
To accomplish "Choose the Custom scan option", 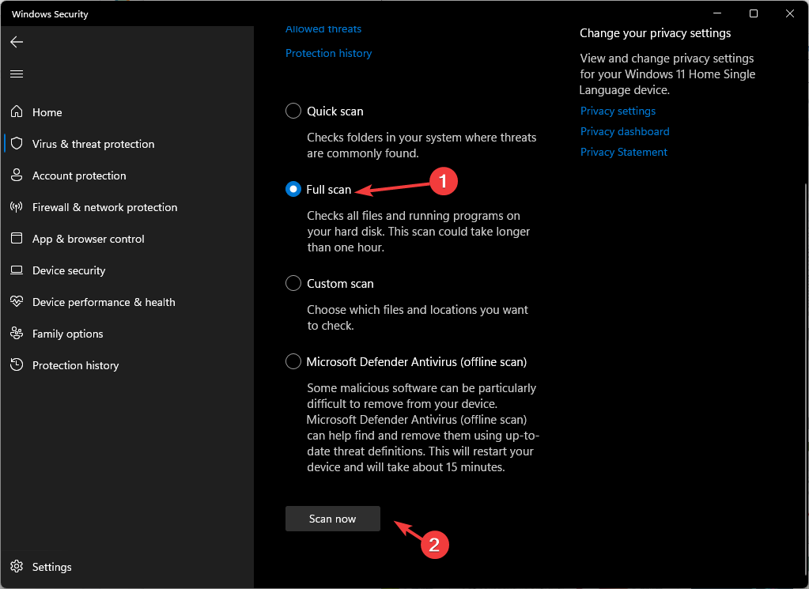I will [x=293, y=283].
